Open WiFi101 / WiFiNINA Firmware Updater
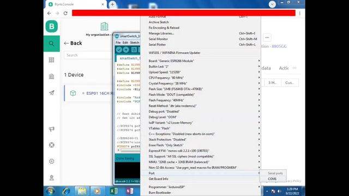Screen dimensions: 349x196 coord(201,53)
